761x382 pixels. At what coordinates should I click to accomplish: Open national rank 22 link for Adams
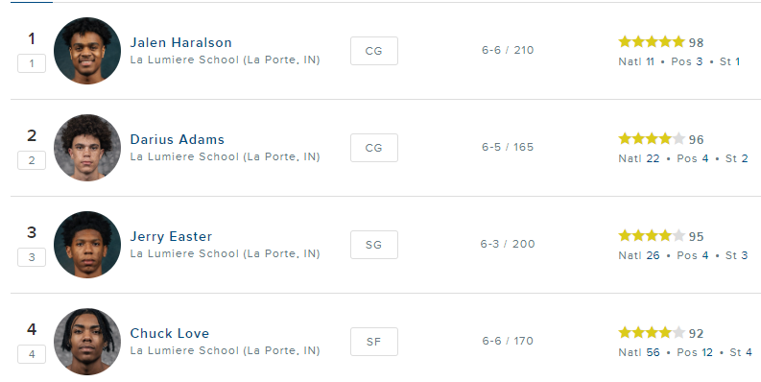(x=653, y=158)
